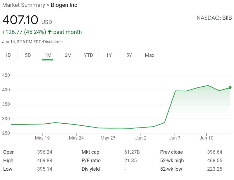Select the 1M time range tab

tap(48, 55)
